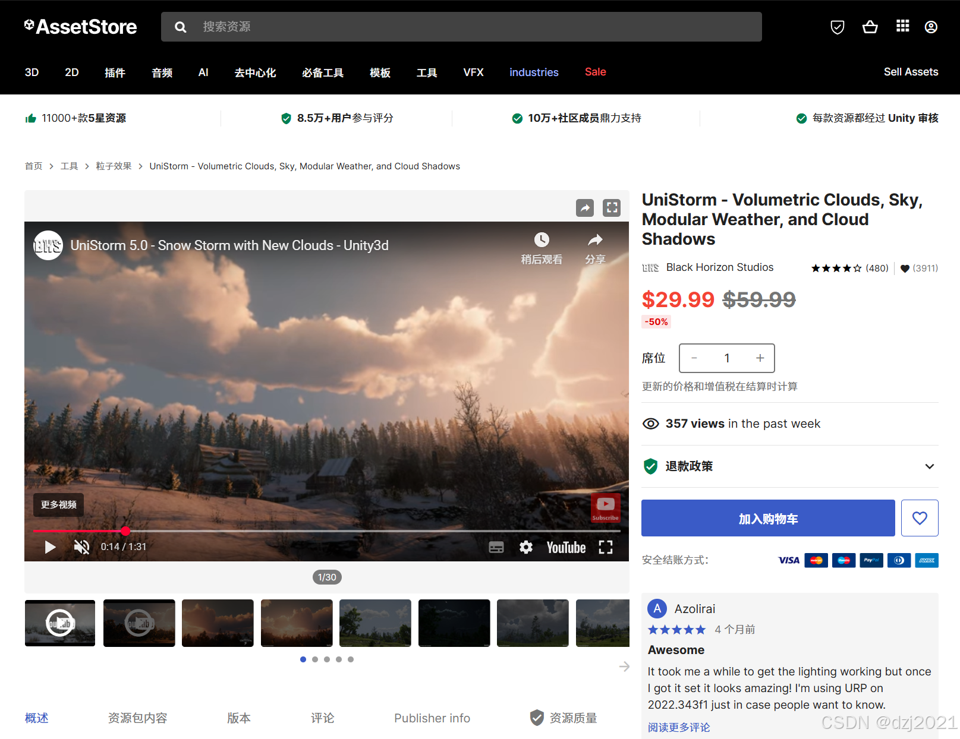Open the 2D category menu

[x=72, y=72]
